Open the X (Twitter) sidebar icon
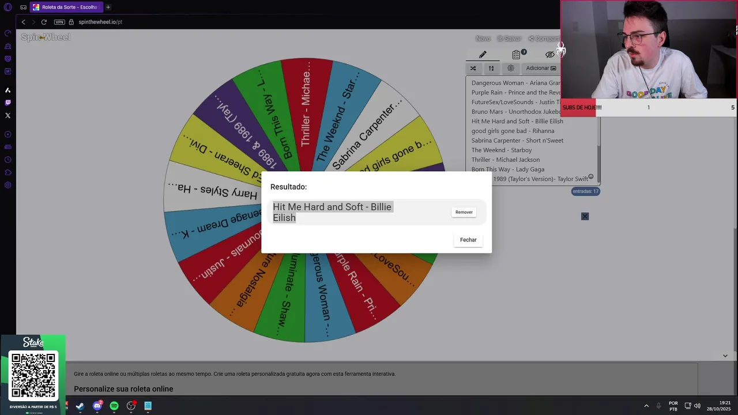 [x=8, y=115]
